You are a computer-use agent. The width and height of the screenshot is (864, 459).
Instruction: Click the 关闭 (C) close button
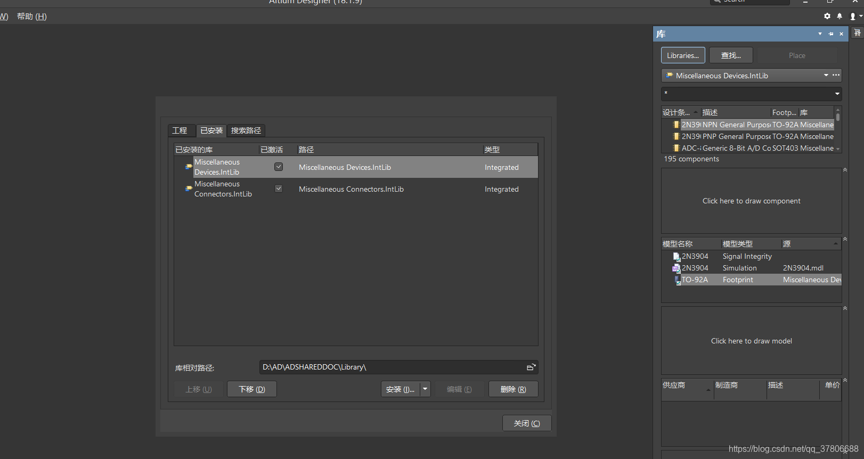(527, 423)
